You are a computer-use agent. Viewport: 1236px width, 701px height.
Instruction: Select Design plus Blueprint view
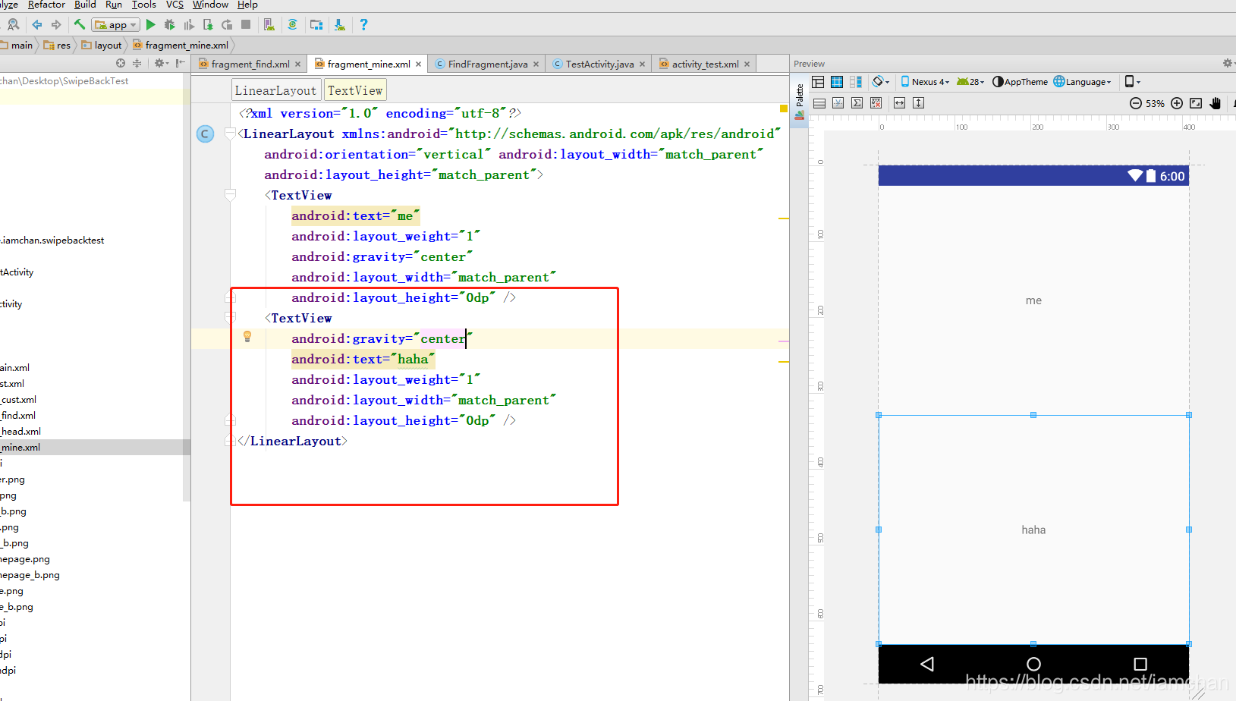(x=856, y=82)
